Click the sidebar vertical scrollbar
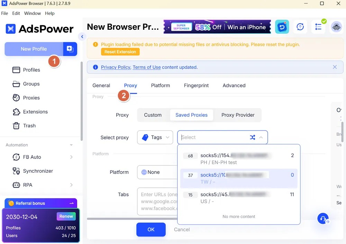The width and height of the screenshot is (346, 244). coord(82,101)
